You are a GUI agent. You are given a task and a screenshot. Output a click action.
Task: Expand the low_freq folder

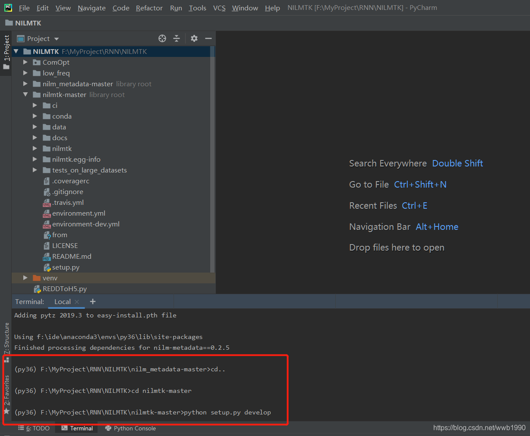(25, 73)
